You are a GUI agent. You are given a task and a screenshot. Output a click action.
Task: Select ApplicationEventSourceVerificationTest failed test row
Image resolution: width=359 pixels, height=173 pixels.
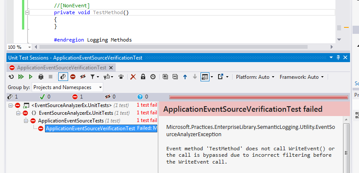pos(101,128)
